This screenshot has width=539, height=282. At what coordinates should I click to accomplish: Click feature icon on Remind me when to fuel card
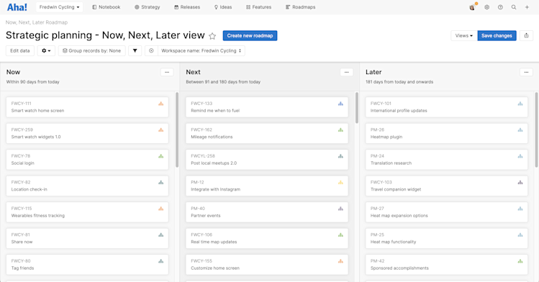tap(340, 104)
